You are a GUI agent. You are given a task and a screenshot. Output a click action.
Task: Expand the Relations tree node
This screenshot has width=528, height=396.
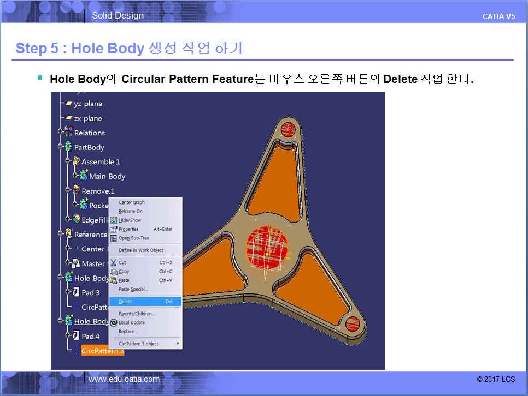click(61, 133)
